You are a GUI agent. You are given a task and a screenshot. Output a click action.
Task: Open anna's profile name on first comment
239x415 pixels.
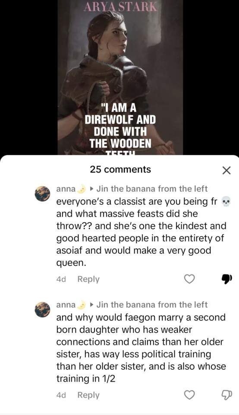(x=66, y=189)
